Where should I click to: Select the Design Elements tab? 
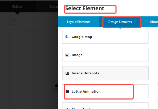click(x=120, y=22)
